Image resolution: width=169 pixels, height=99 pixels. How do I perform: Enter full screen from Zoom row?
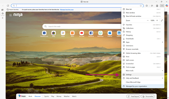tap(162, 20)
